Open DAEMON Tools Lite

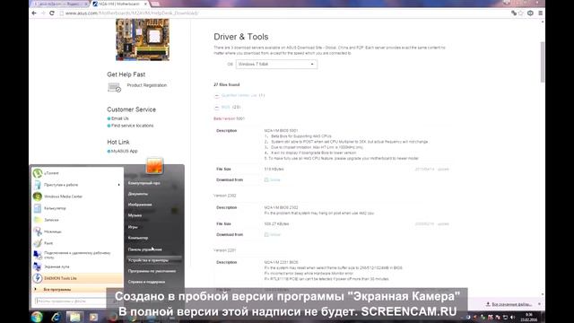tap(77, 278)
